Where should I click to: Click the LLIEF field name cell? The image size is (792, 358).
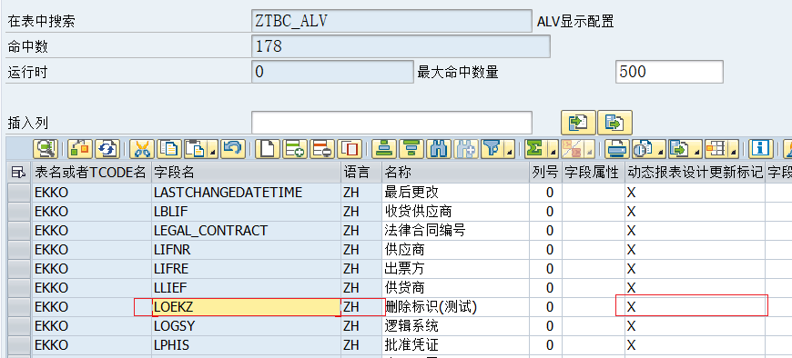247,288
